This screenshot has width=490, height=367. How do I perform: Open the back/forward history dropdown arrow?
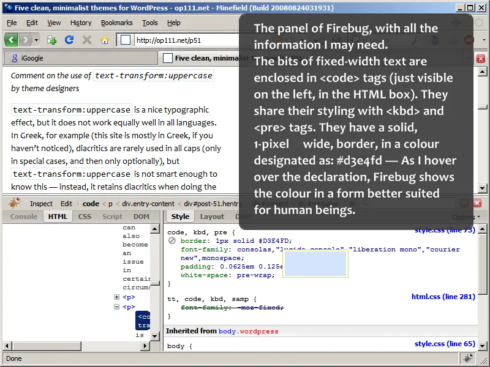pyautogui.click(x=36, y=40)
